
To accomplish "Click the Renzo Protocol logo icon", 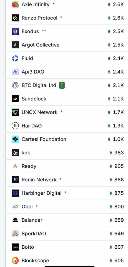I will click(15, 18).
